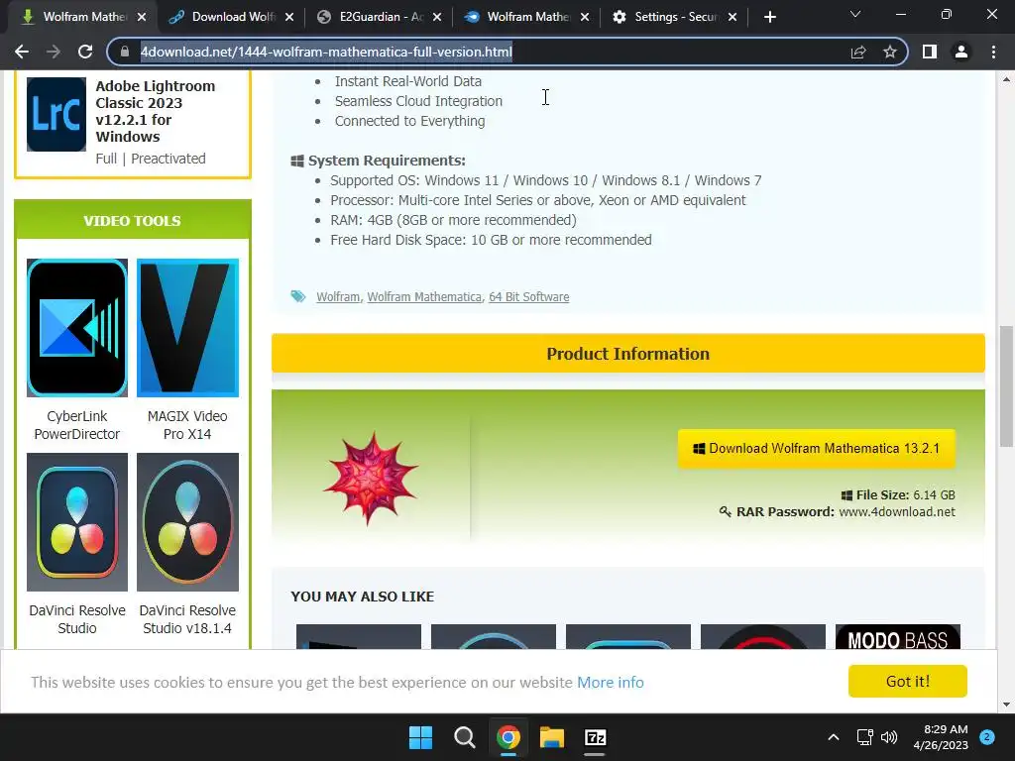
Task: Click the forward navigation arrow
Action: [x=54, y=52]
